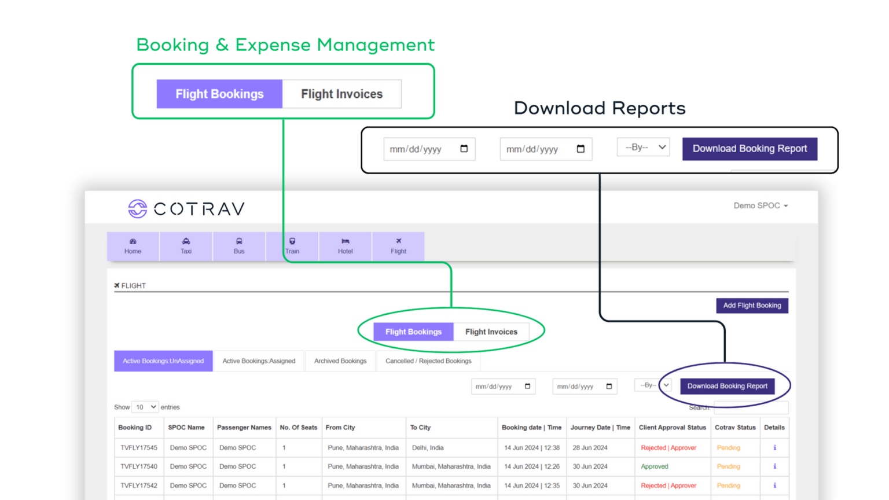The height and width of the screenshot is (500, 889).
Task: Open the Demo SPOC user menu
Action: click(761, 205)
